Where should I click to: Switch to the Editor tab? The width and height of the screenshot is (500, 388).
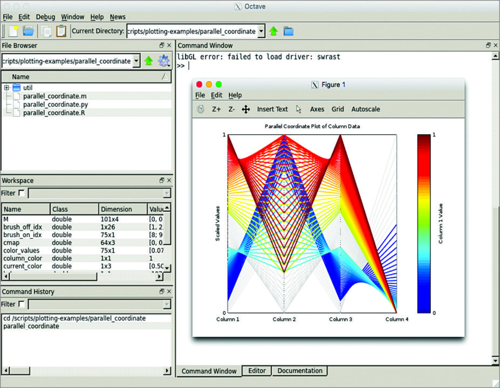256,371
